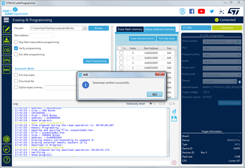Click Disconnect from target
This screenshot has height=168, width=245.
(x=227, y=27)
